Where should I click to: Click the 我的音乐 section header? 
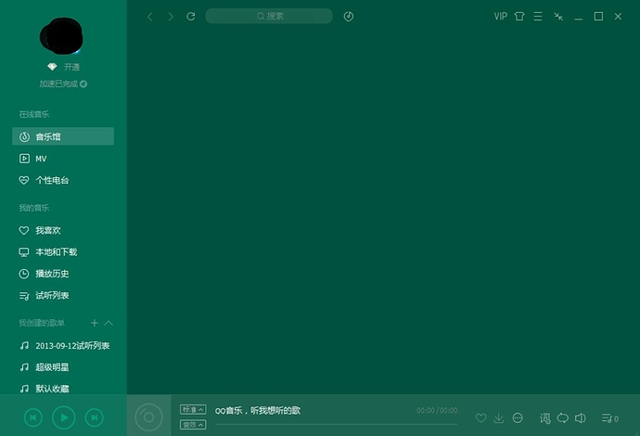point(34,208)
